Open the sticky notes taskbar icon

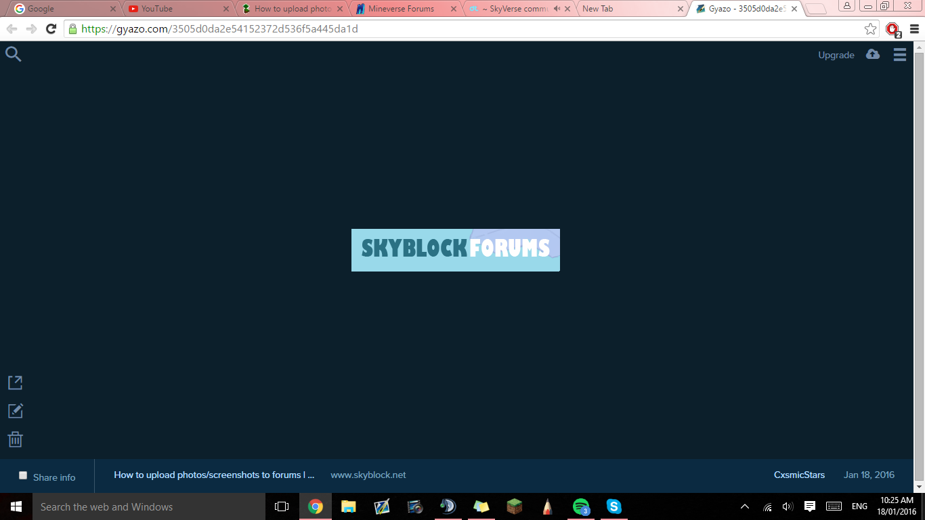pos(481,506)
